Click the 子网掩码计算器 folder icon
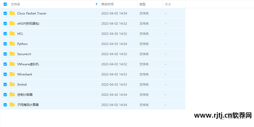Viewport: 254px width, 127px height. pos(12,104)
